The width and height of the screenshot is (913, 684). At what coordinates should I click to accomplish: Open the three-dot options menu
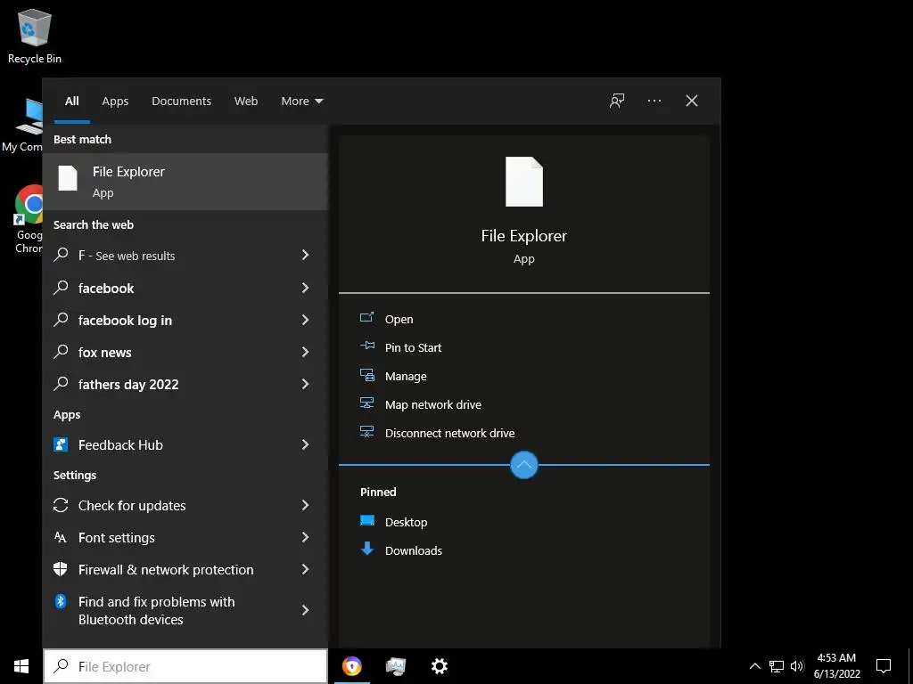point(654,101)
